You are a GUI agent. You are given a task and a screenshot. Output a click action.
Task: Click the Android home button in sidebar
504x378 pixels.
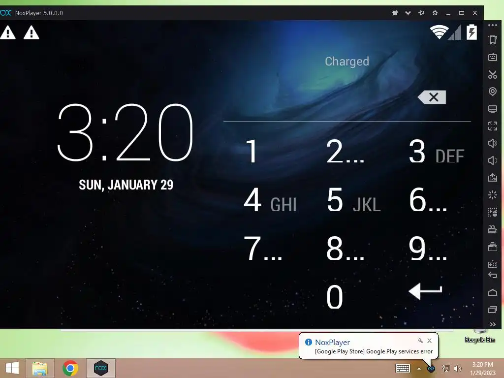click(492, 292)
